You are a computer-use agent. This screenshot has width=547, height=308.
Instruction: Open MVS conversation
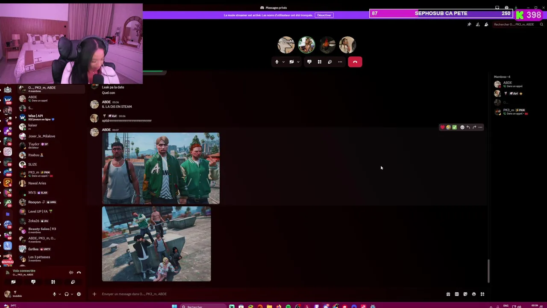click(x=51, y=192)
